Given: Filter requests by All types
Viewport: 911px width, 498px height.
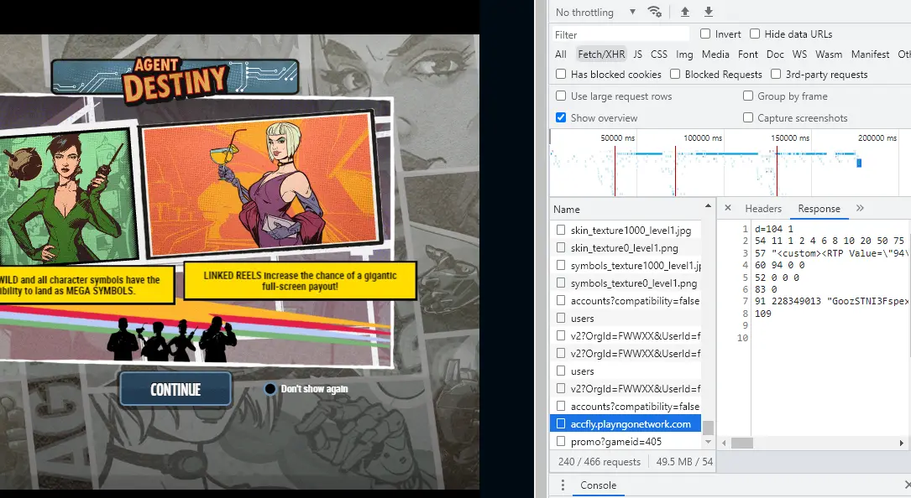Looking at the screenshot, I should (561, 54).
